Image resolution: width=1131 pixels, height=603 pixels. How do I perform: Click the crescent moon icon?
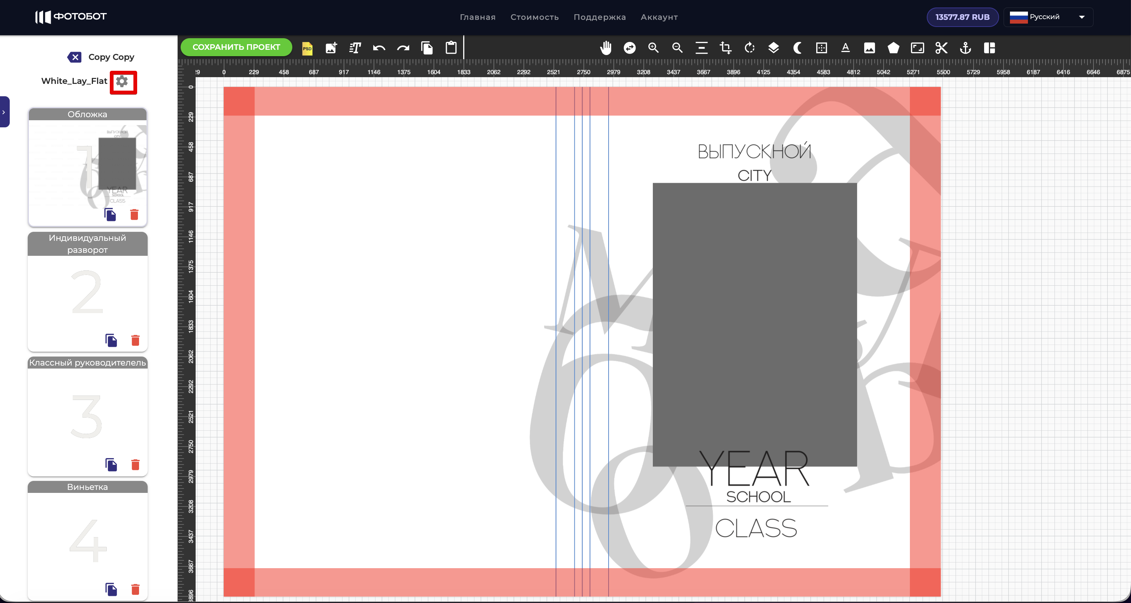pos(797,48)
